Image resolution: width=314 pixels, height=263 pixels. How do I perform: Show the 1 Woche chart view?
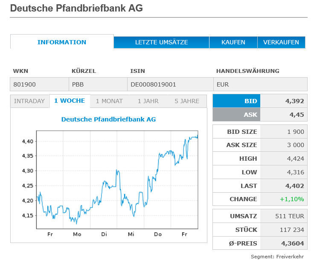point(70,101)
